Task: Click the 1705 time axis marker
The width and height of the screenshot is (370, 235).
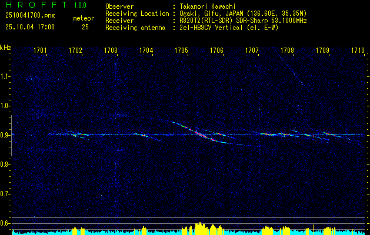Action: (181, 50)
